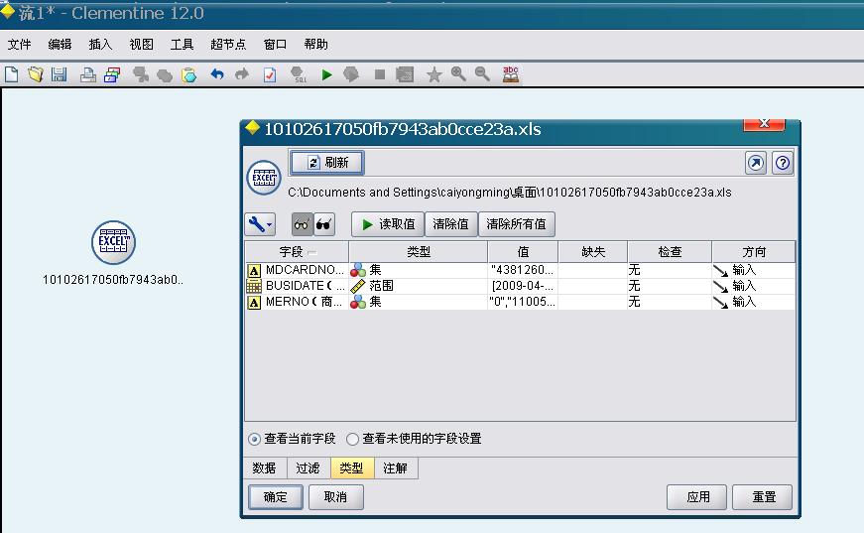Image resolution: width=864 pixels, height=533 pixels.
Task: Run the stream with green play icon
Action: (326, 74)
